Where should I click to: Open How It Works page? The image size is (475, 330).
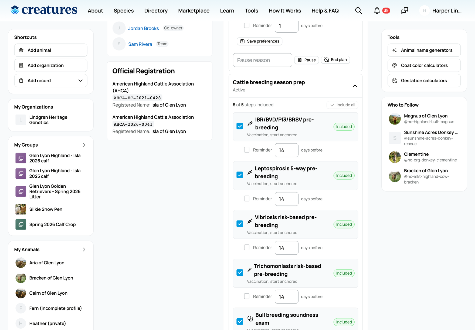[285, 11]
